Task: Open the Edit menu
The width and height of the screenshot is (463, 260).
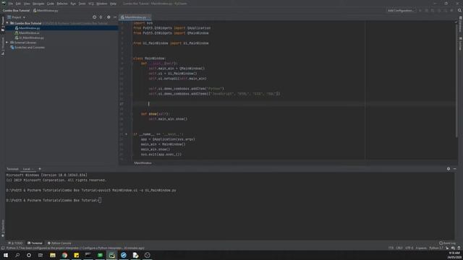Action: pos(18,4)
